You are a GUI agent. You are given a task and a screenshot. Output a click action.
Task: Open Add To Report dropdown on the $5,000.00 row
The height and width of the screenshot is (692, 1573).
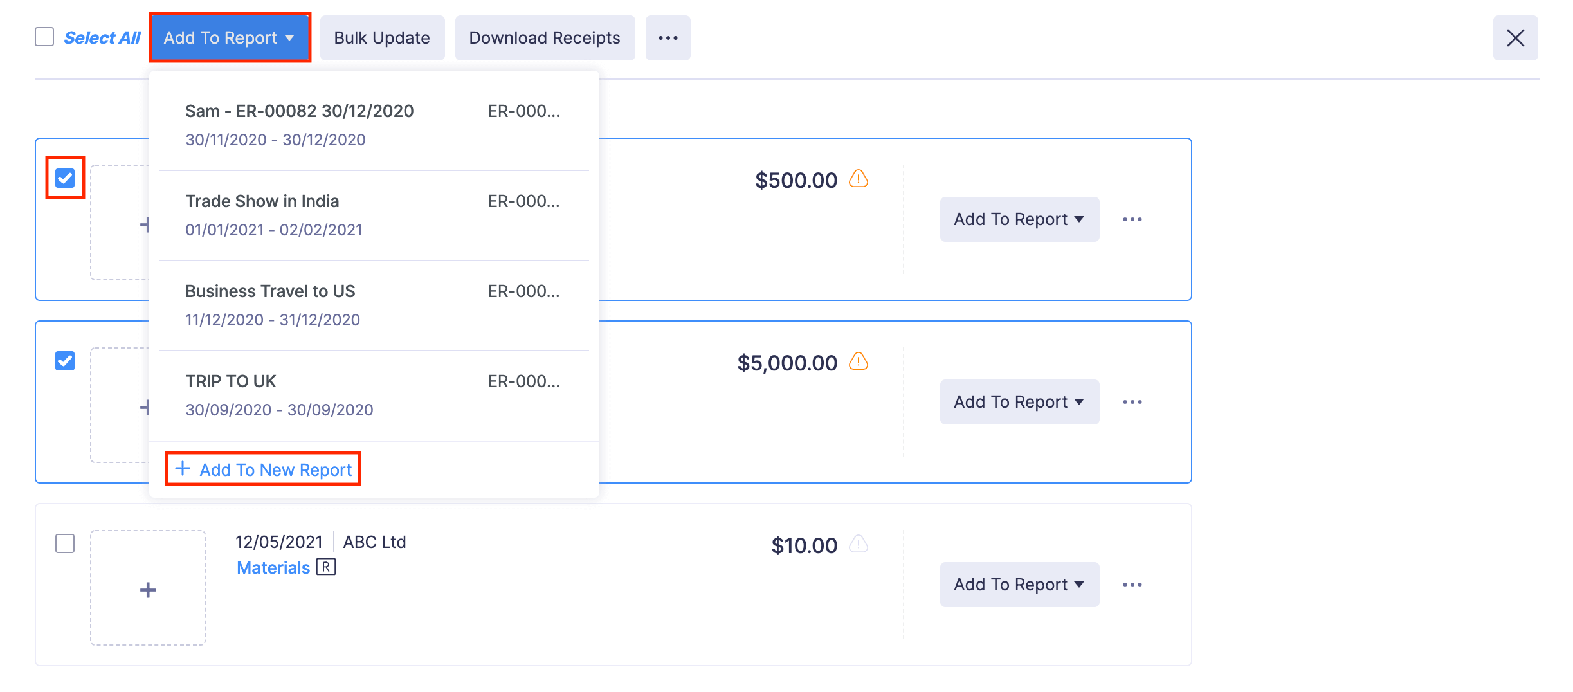(1019, 401)
